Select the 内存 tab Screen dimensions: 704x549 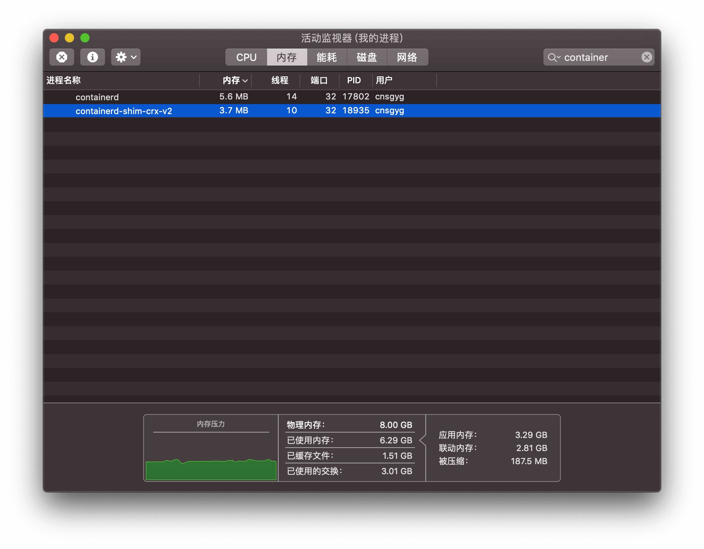[x=287, y=57]
